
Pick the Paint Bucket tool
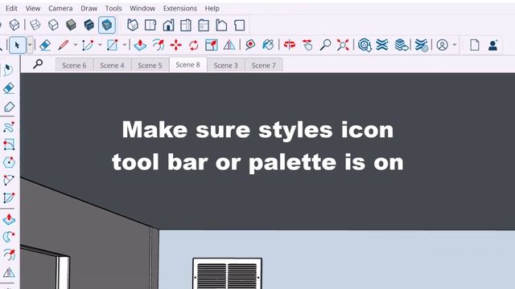[268, 45]
